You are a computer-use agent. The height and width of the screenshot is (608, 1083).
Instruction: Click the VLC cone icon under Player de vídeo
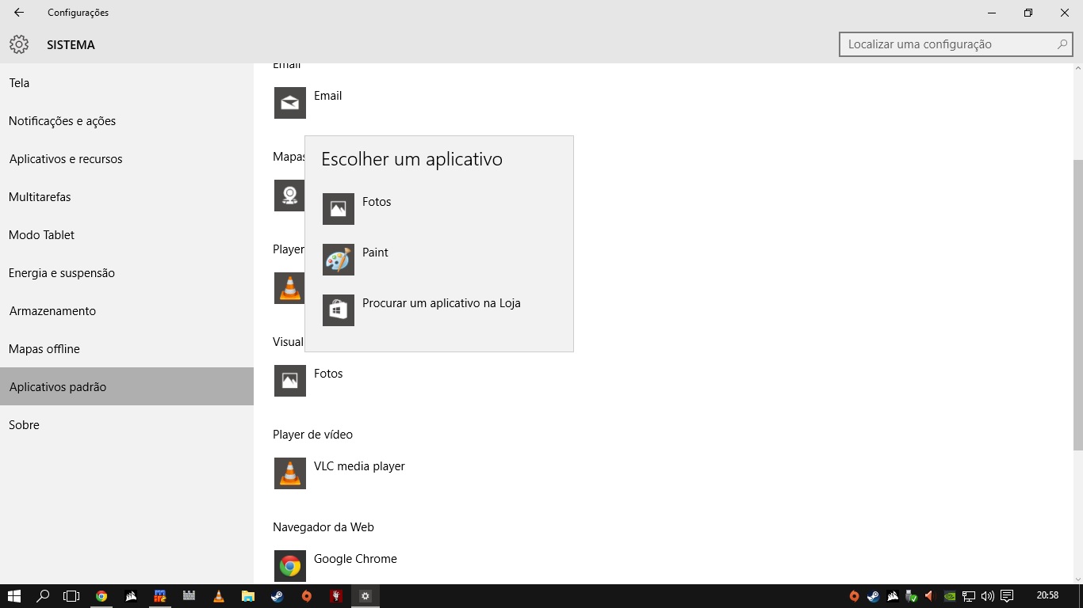[290, 473]
